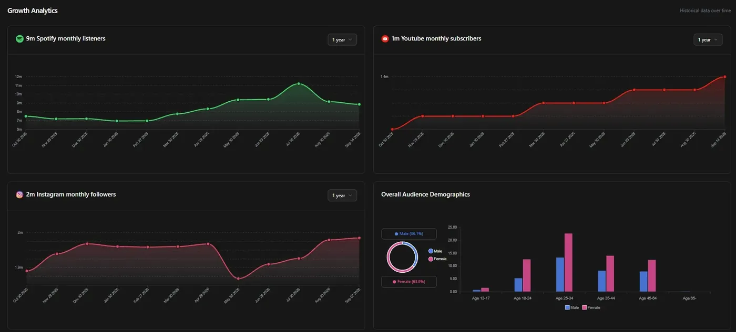The width and height of the screenshot is (736, 332).
Task: Click the 'Age 25-34' axis label
Action: pyautogui.click(x=564, y=298)
